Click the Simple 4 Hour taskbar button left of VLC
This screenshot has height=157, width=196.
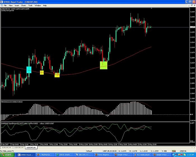[123, 155]
